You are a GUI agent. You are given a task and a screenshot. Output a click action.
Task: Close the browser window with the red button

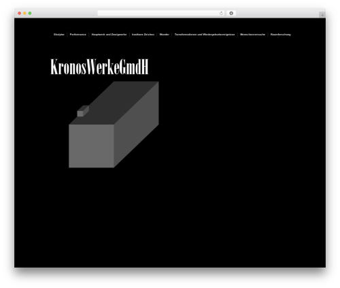[x=20, y=13]
